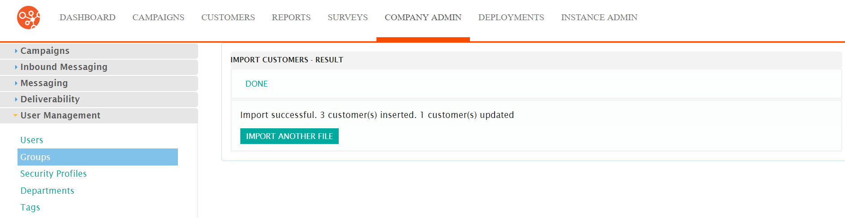Click the Import Another File button

tap(289, 136)
